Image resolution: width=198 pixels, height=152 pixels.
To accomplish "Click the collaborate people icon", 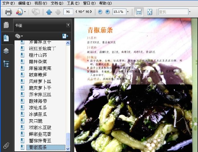I will [19, 12].
